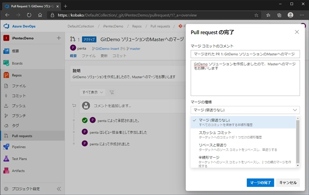Switch to ファイル tab of pull request
The width and height of the screenshot is (309, 195).
tap(89, 56)
